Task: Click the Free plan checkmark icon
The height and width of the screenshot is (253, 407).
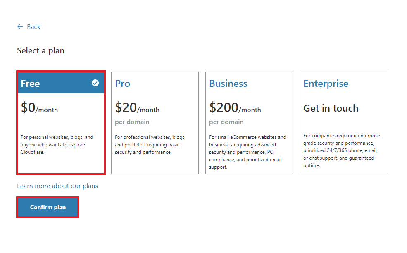Action: [95, 83]
